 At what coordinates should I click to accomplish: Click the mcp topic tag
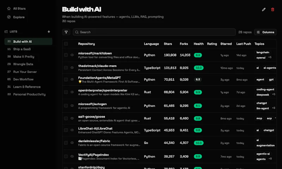[259, 119]
